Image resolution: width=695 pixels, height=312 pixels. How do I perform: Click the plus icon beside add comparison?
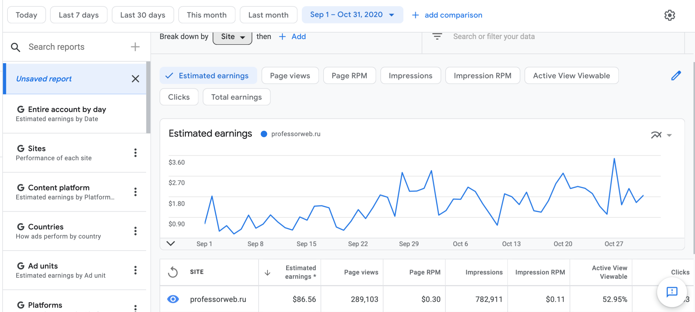click(416, 15)
